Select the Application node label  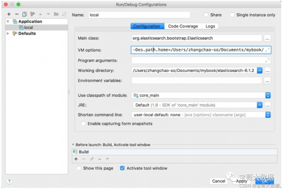(30, 21)
